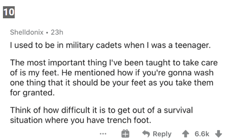
Task: Open the three-dot more options menu
Action: coord(103,134)
